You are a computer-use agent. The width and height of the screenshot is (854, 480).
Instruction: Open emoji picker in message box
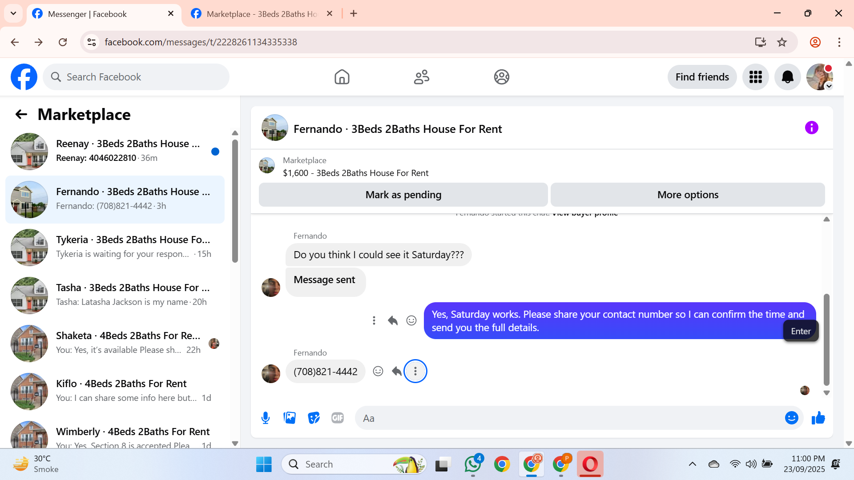pyautogui.click(x=791, y=418)
